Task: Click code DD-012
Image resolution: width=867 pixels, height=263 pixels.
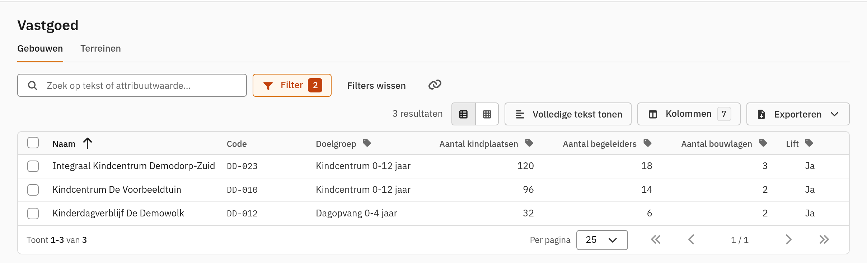Action: coord(242,214)
